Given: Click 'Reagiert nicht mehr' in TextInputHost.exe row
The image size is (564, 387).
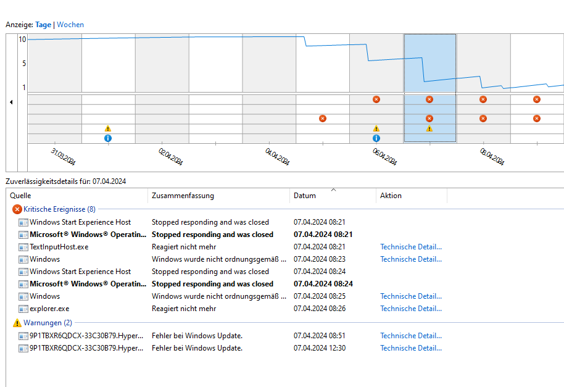Looking at the screenshot, I should [184, 247].
